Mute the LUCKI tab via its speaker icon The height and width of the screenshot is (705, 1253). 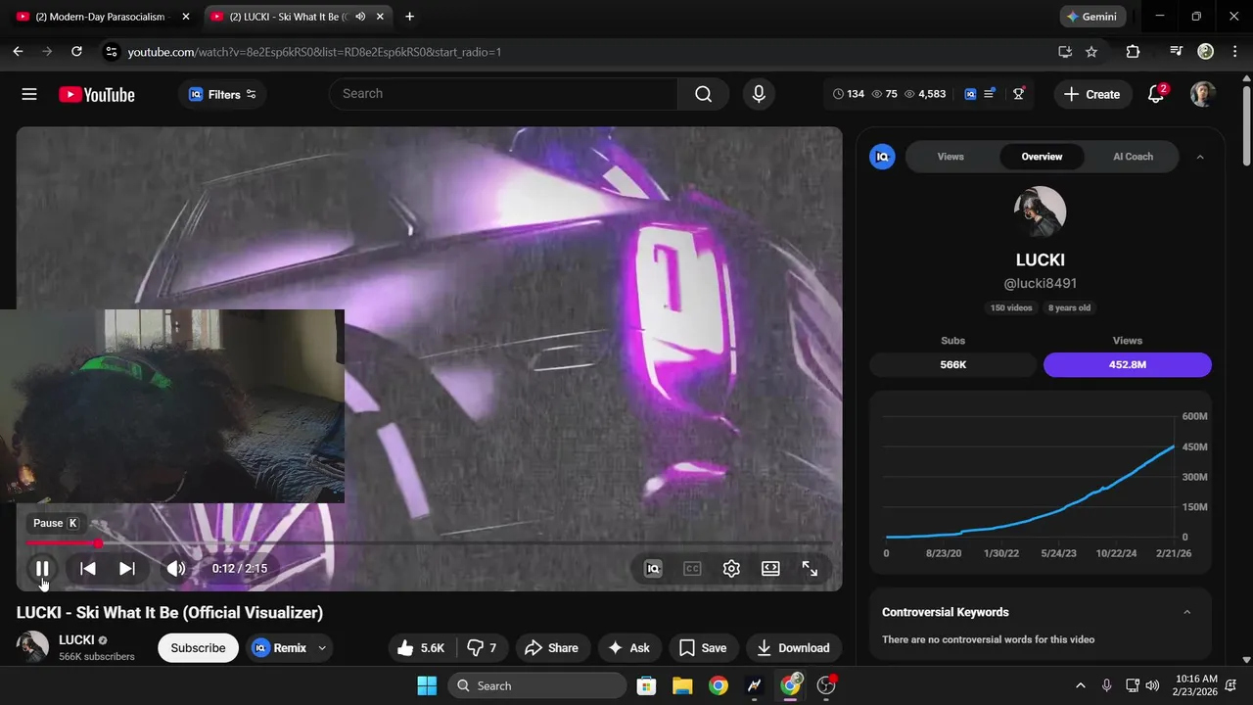360,17
